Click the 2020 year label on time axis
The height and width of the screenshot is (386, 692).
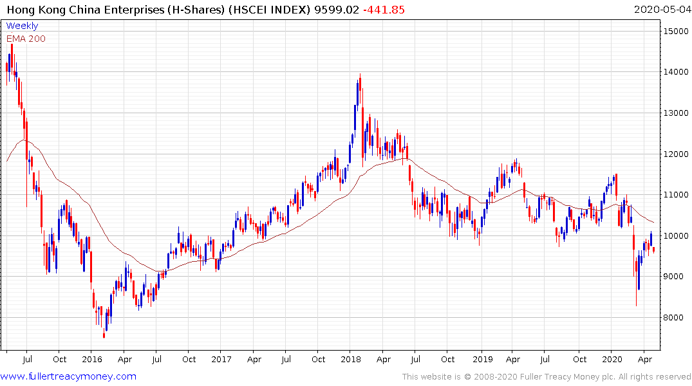(612, 360)
